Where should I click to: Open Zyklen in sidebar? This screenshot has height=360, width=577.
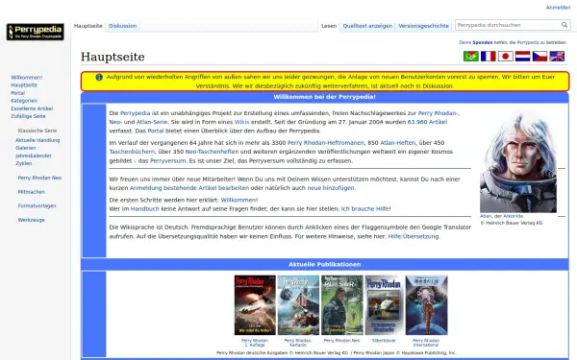pyautogui.click(x=23, y=163)
